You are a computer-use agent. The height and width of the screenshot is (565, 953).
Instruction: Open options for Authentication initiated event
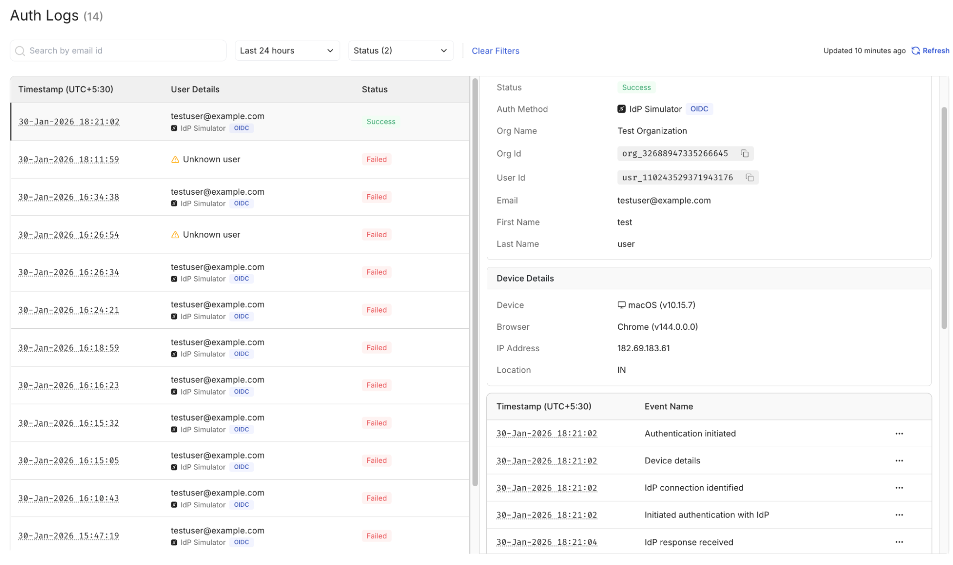(x=899, y=434)
